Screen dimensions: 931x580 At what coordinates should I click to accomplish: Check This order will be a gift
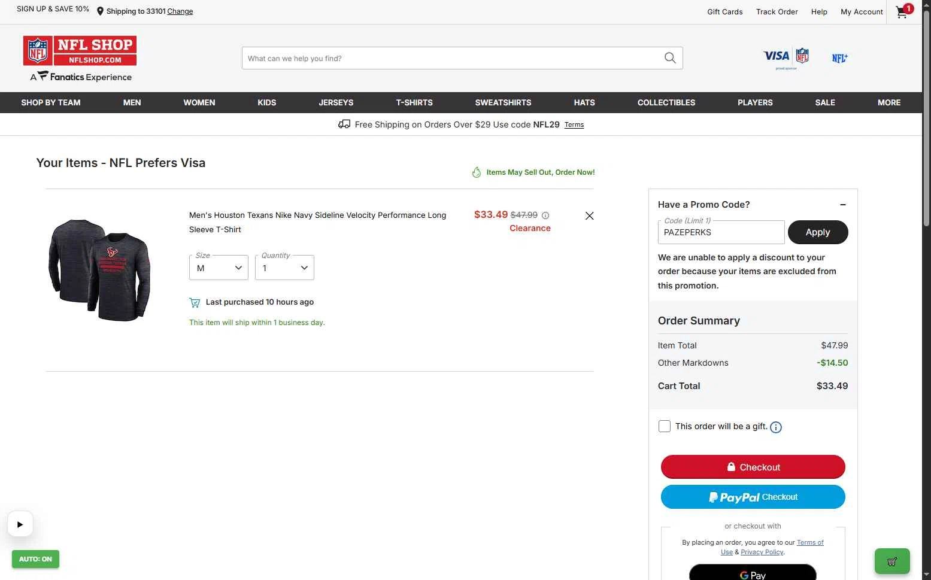coord(665,426)
